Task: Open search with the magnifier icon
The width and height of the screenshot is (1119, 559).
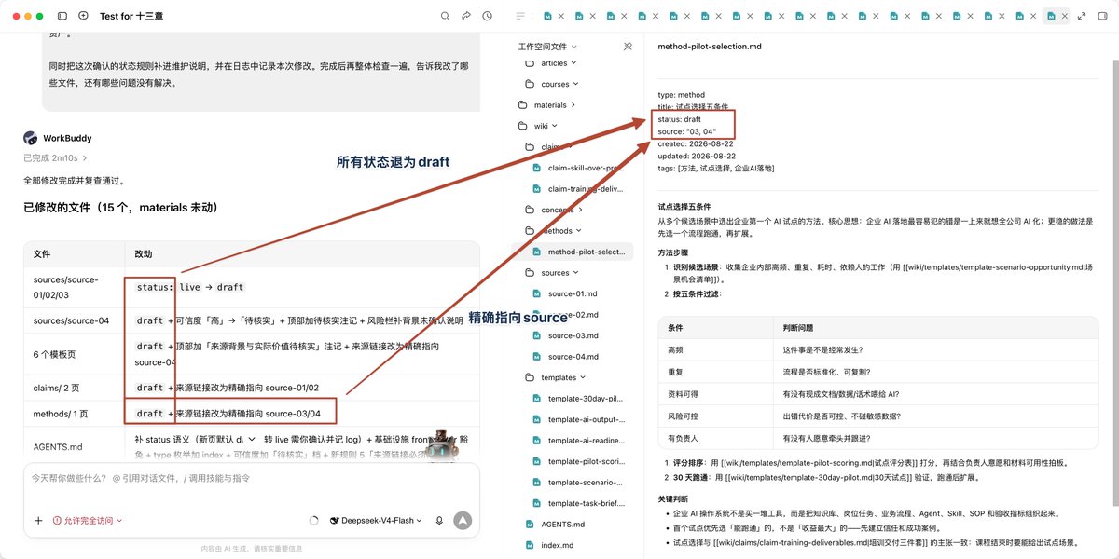Action: click(445, 16)
